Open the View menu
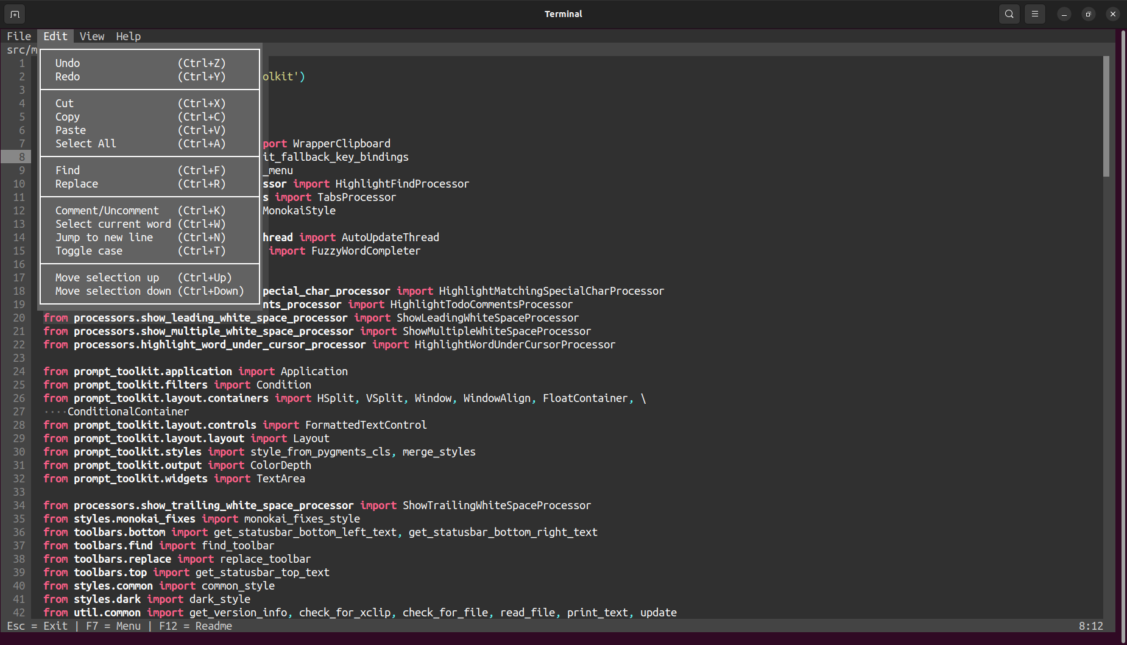 pyautogui.click(x=92, y=37)
